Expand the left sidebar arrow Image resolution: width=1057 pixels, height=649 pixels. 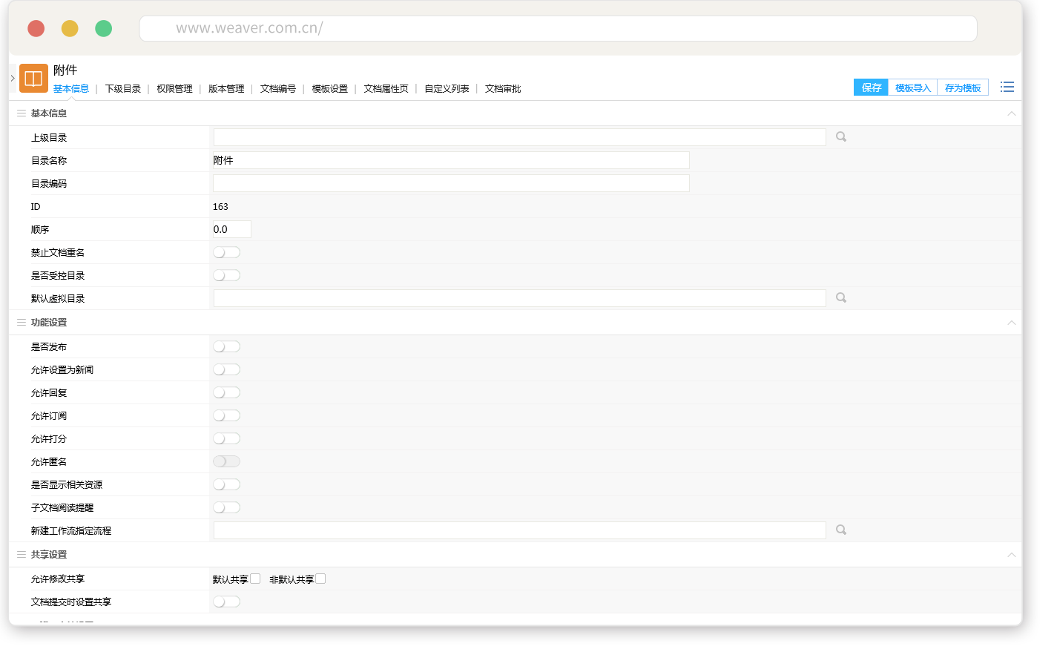[x=13, y=78]
